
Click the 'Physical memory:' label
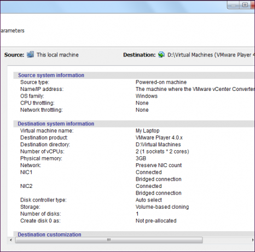(x=41, y=158)
